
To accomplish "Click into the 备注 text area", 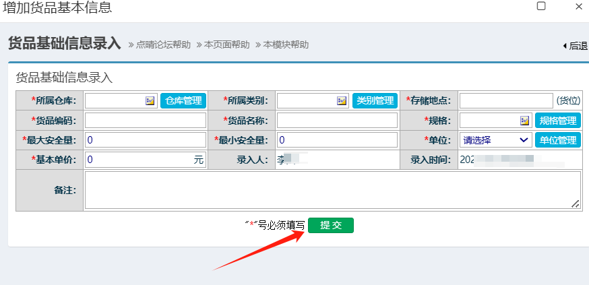I will click(333, 190).
